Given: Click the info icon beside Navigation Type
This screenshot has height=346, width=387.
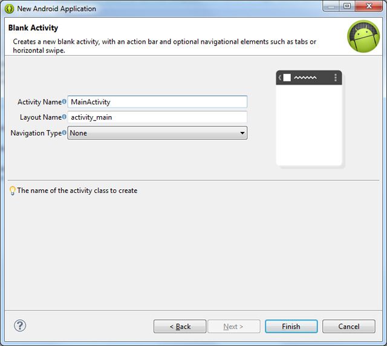Looking at the screenshot, I should pyautogui.click(x=64, y=132).
